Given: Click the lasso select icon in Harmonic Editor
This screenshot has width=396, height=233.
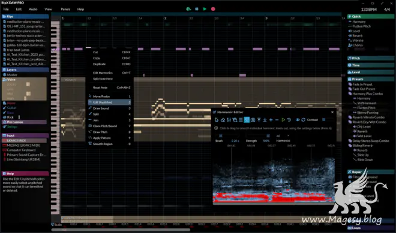Looking at the screenshot, I should pyautogui.click(x=235, y=120).
